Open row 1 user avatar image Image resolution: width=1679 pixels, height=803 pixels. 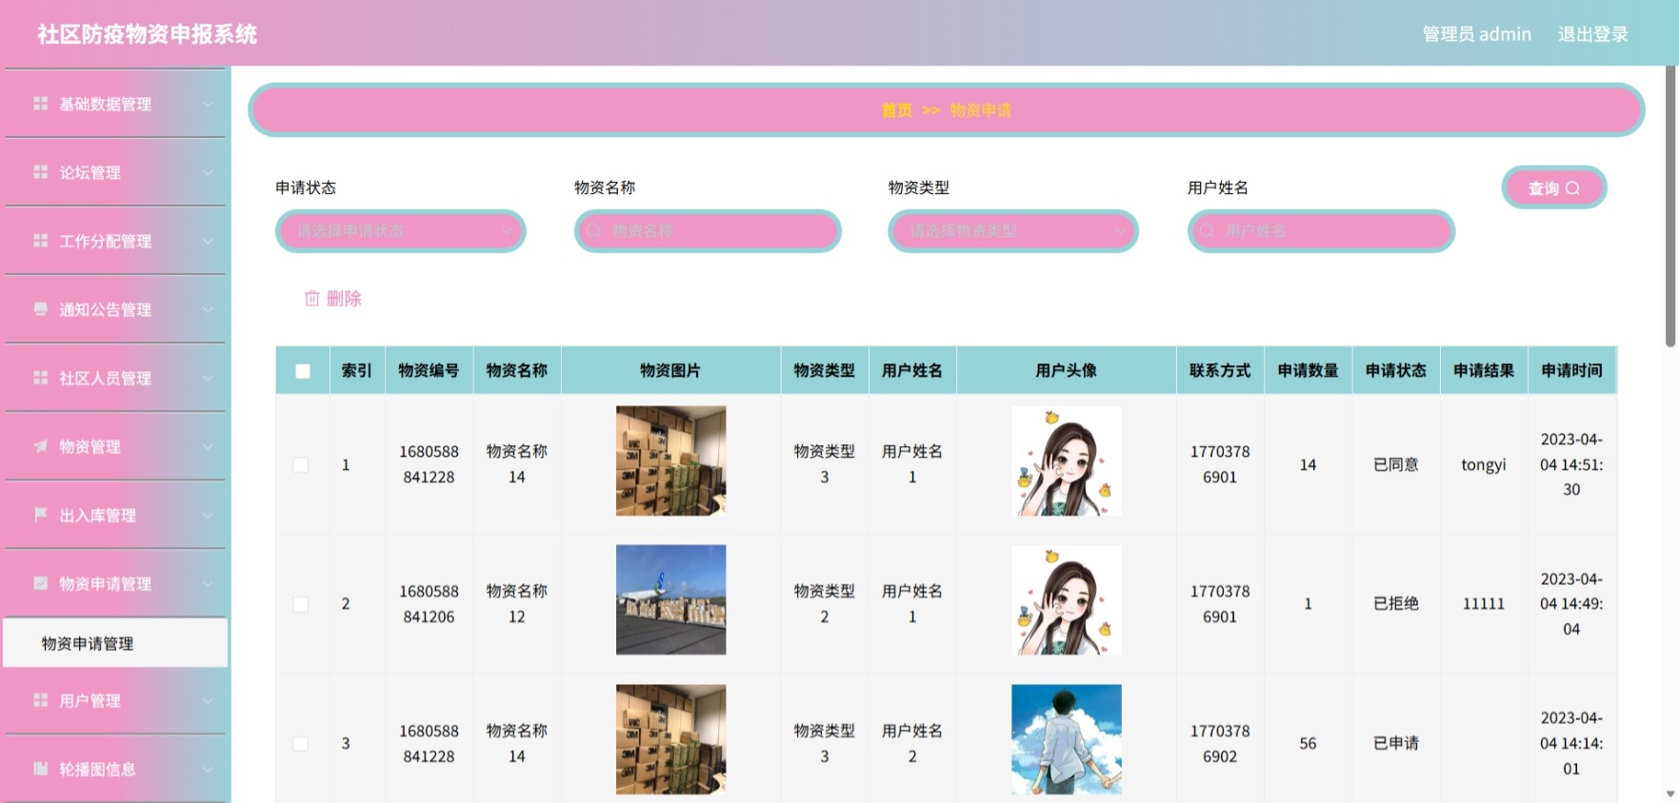1066,461
